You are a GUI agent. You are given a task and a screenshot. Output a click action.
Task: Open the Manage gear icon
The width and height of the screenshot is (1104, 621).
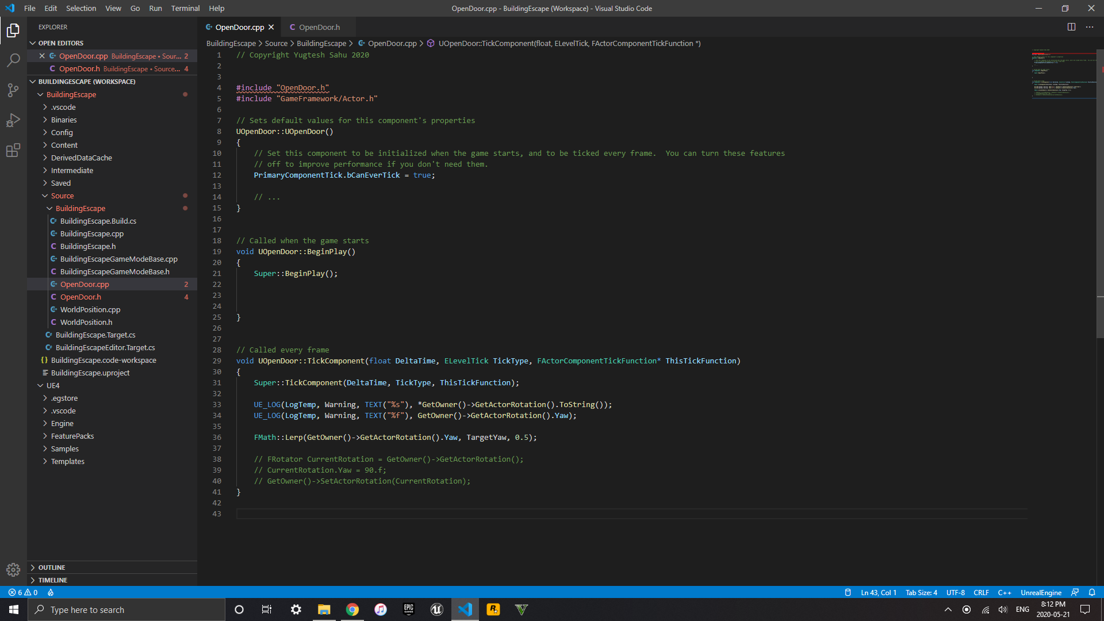pyautogui.click(x=13, y=570)
